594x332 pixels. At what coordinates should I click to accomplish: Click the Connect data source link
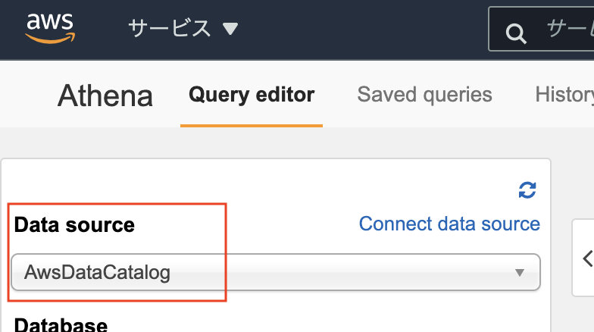449,224
